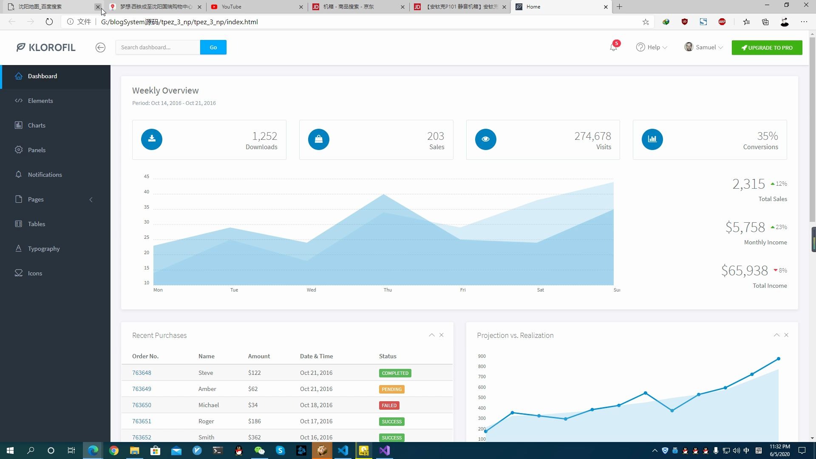The image size is (816, 459).
Task: Toggle minimize on Recent Purchases widget
Action: 431,335
